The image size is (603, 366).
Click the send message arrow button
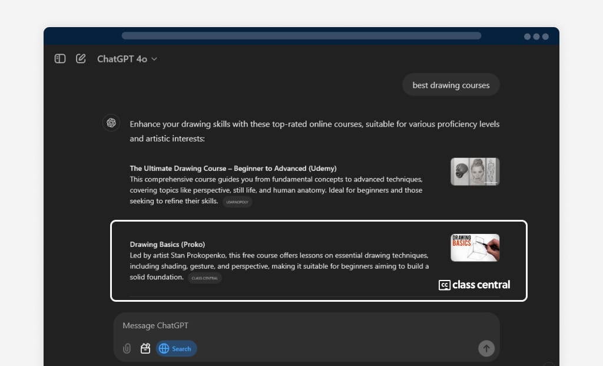click(x=486, y=348)
